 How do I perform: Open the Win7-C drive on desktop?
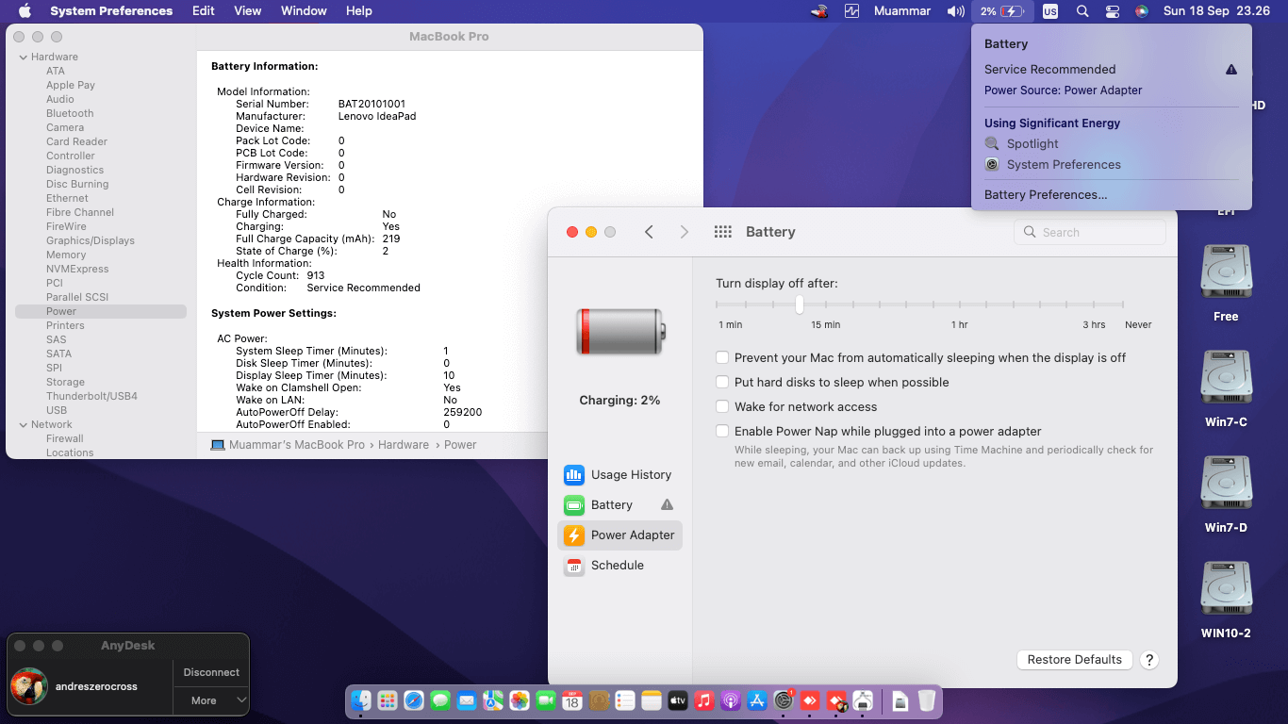[x=1226, y=388]
